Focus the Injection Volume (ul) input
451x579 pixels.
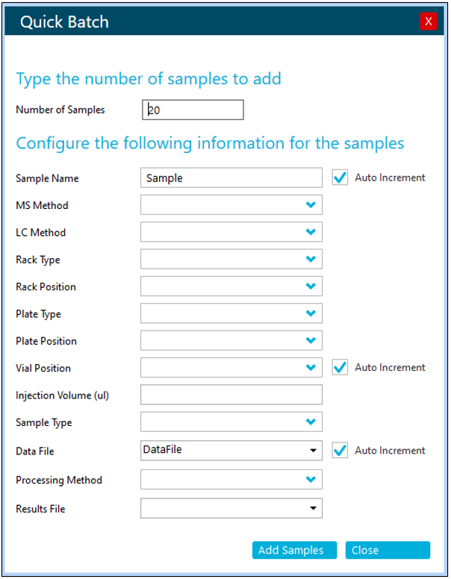(231, 395)
